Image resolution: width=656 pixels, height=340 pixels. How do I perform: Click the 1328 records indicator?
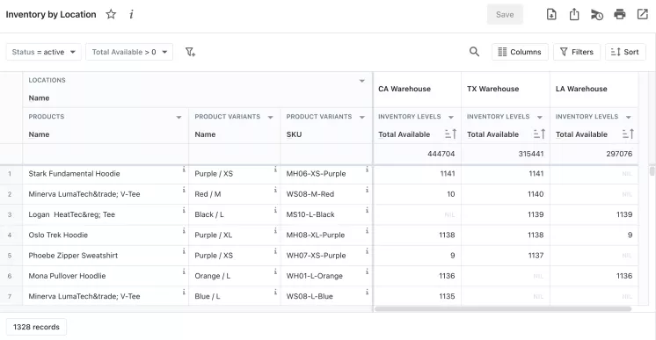[x=36, y=327]
